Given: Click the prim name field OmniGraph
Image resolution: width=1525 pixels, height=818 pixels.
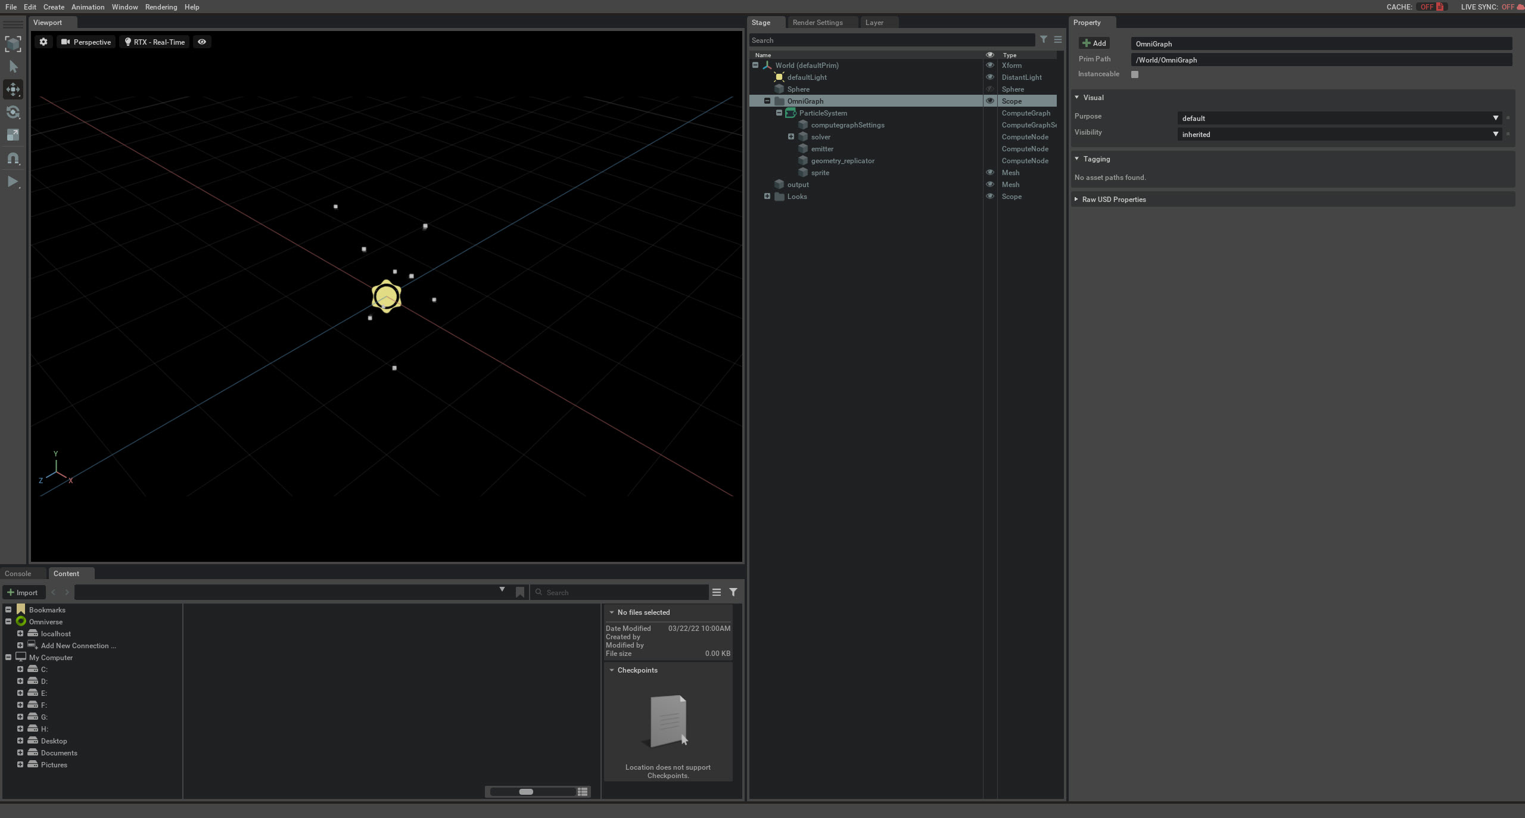Looking at the screenshot, I should pyautogui.click(x=1321, y=43).
